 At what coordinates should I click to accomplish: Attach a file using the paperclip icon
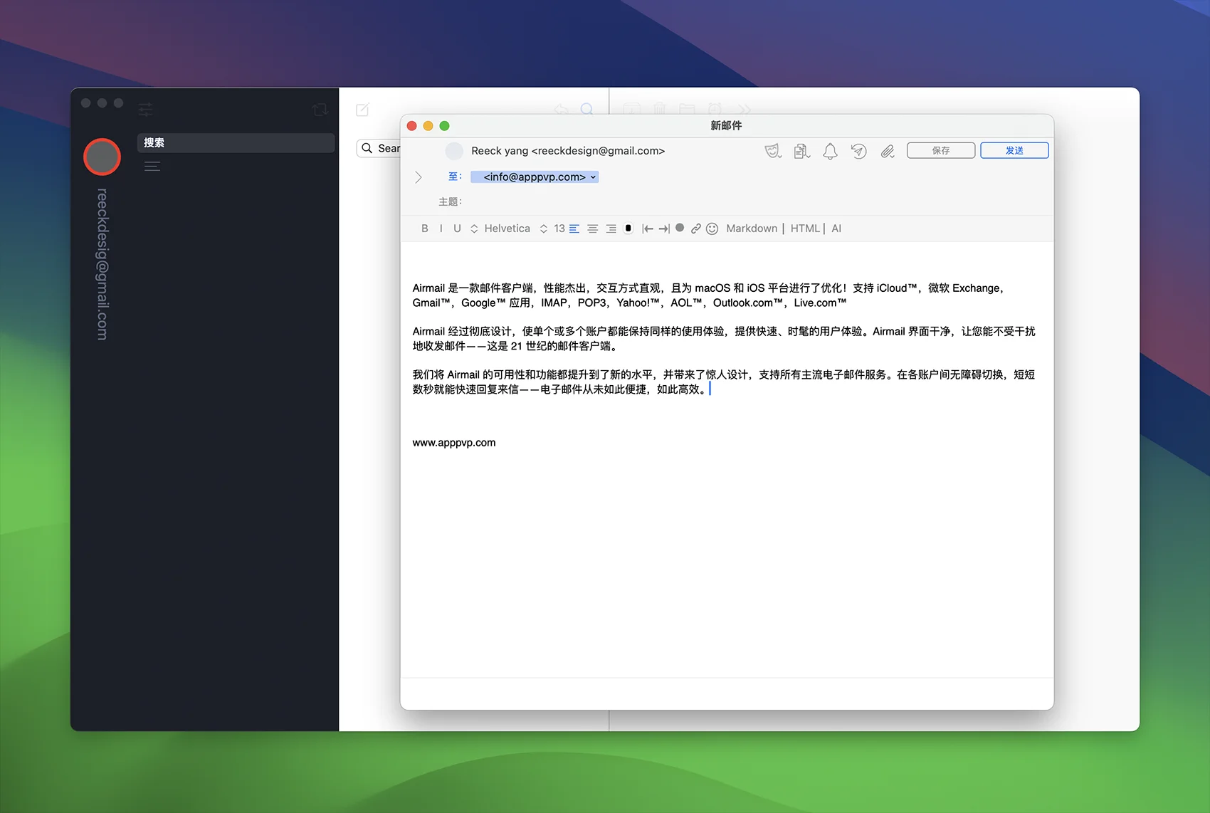point(888,151)
